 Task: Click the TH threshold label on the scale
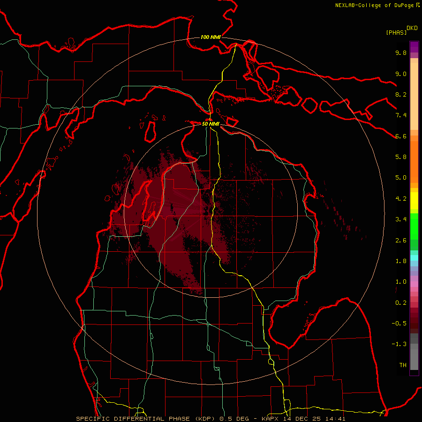click(403, 365)
